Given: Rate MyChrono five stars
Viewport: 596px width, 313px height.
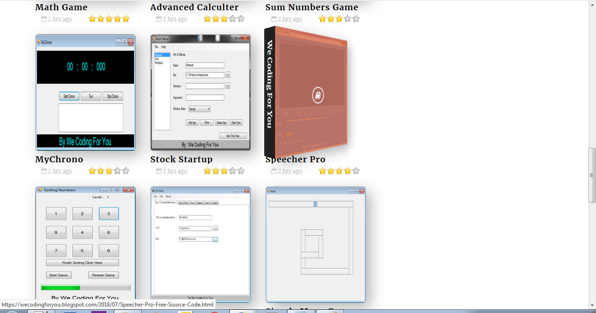Looking at the screenshot, I should 126,171.
